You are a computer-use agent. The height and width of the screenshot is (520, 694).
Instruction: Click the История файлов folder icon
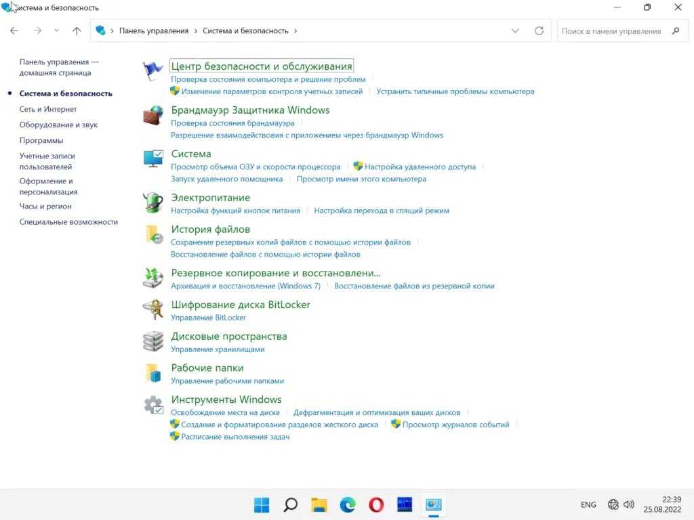point(153,234)
